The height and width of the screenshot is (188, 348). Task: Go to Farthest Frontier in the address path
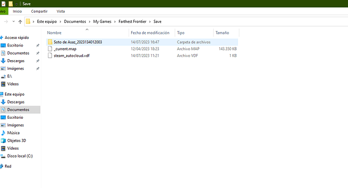tap(133, 22)
